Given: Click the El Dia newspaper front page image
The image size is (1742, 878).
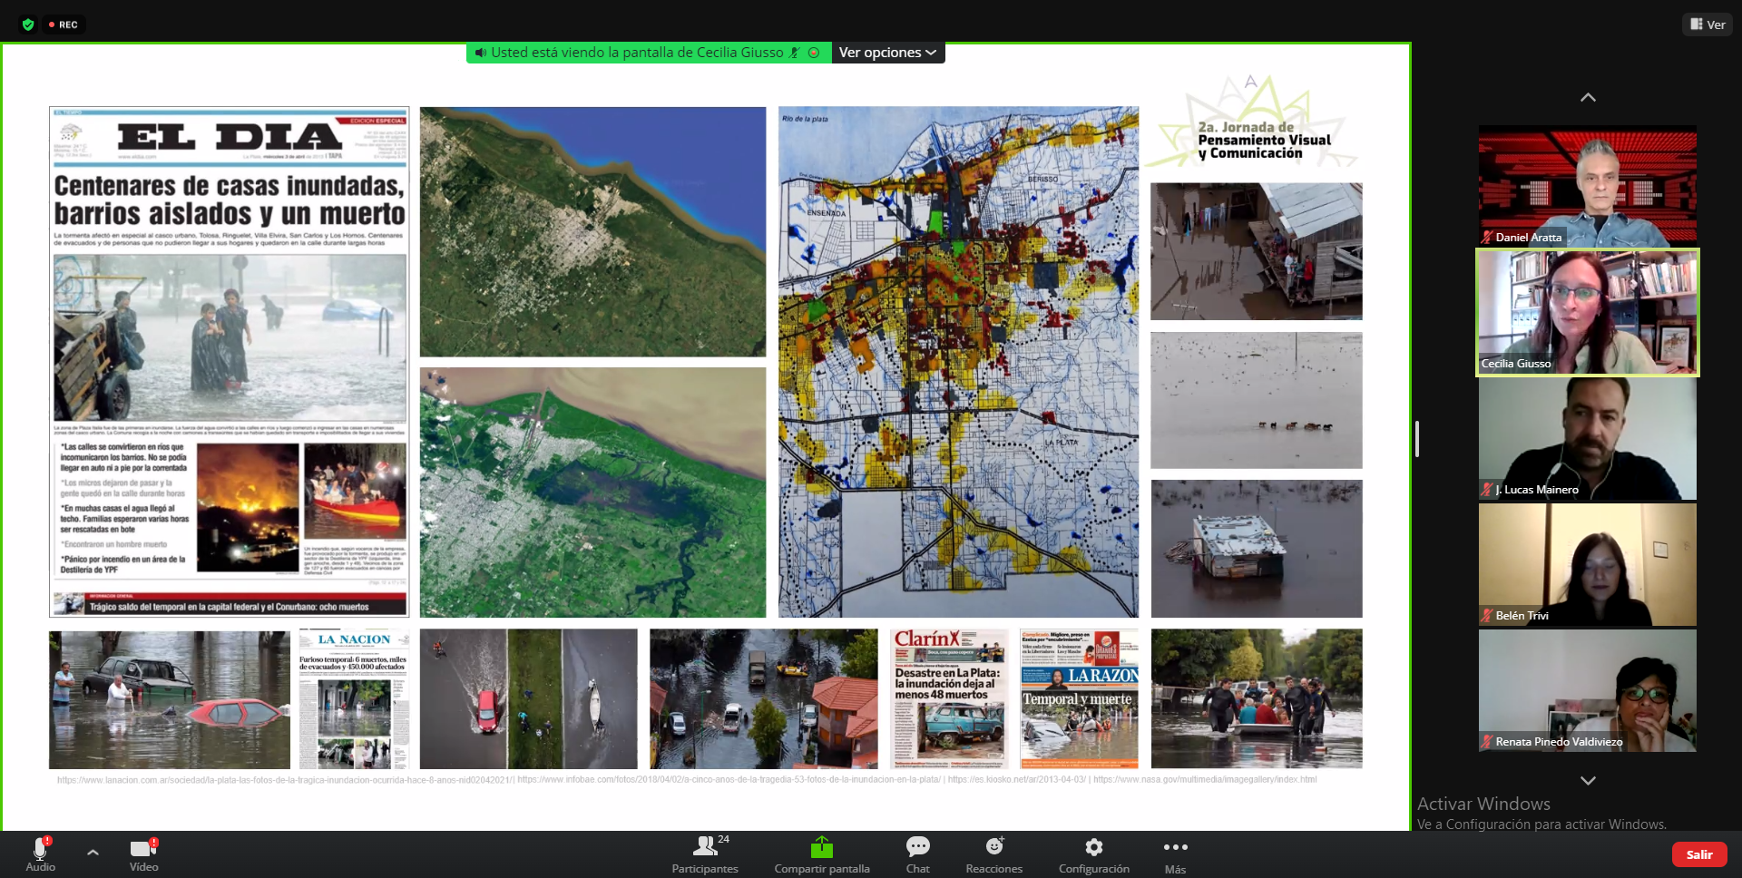Looking at the screenshot, I should point(230,362).
